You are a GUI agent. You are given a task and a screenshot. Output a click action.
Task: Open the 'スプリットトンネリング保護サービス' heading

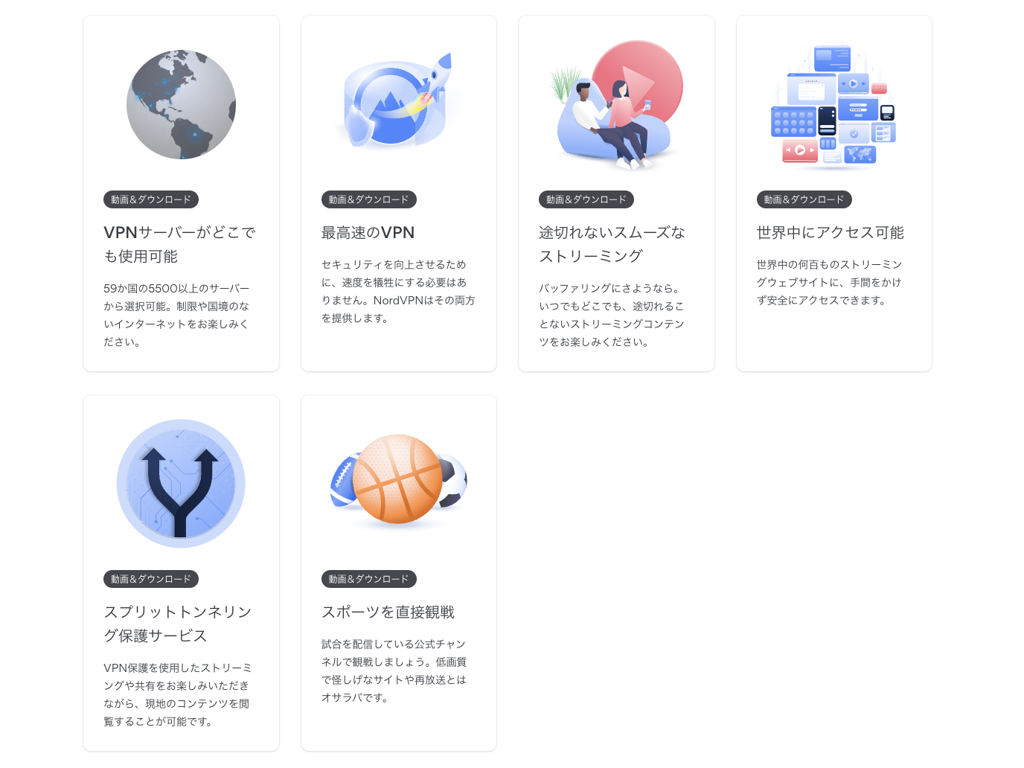(x=177, y=624)
